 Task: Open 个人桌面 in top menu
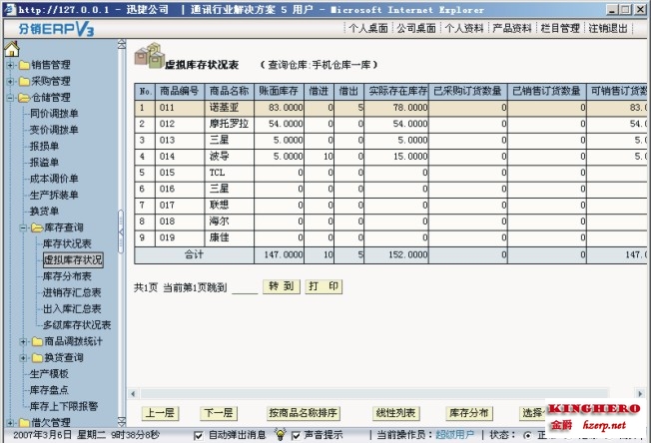pos(368,28)
